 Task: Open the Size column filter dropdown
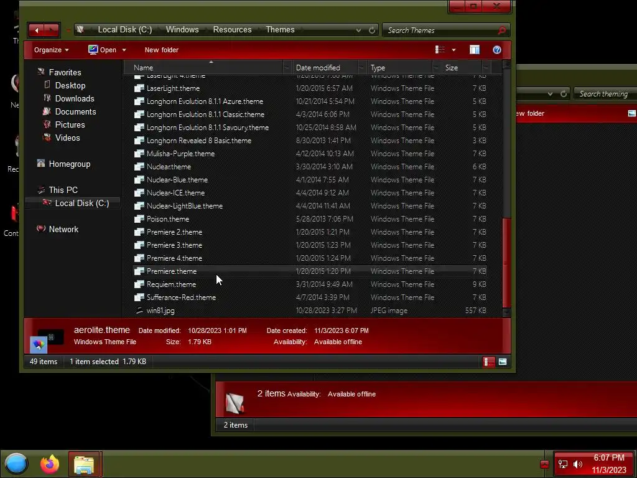[x=486, y=67]
